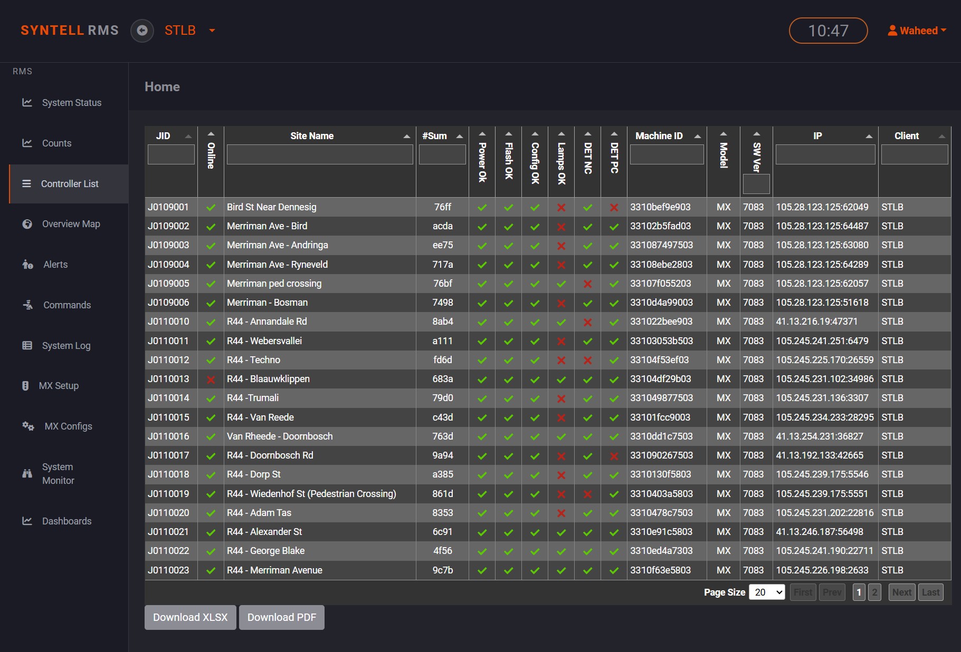Screen dimensions: 961x652
Task: Click the MX Configs gears icon
Action: (x=27, y=426)
